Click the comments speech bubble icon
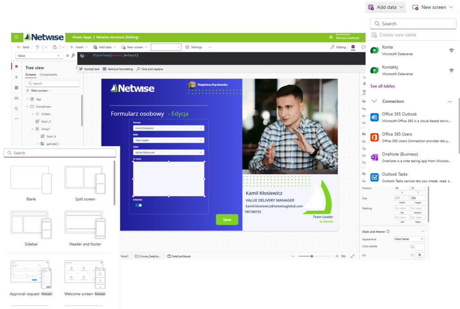The height and width of the screenshot is (309, 460). (x=363, y=47)
